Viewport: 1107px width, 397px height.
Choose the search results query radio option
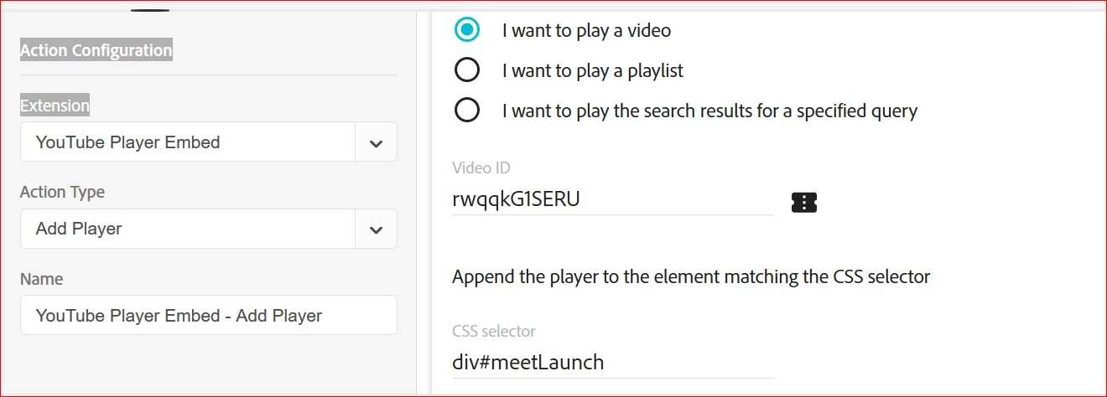pyautogui.click(x=466, y=110)
